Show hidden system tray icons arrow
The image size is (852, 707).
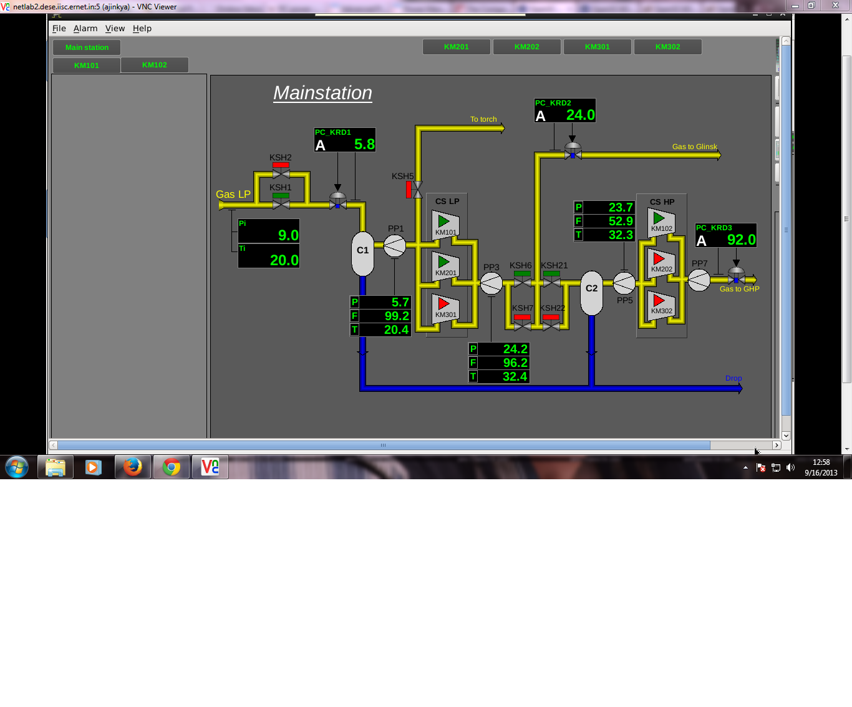coord(745,467)
